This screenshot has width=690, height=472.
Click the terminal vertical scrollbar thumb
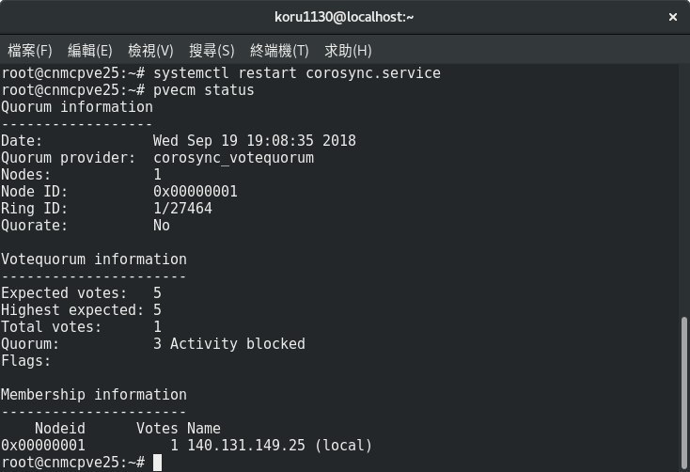pos(683,393)
